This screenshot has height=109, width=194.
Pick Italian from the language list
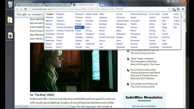[102, 14]
